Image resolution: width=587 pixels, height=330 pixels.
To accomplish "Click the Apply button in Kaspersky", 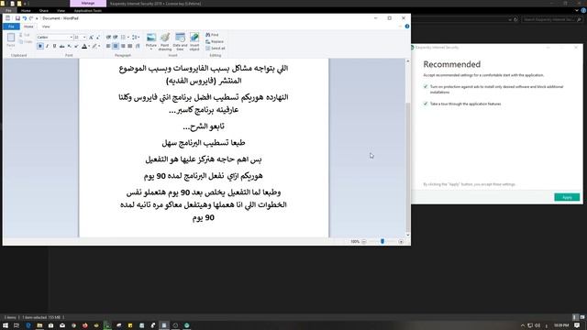I will (567, 197).
